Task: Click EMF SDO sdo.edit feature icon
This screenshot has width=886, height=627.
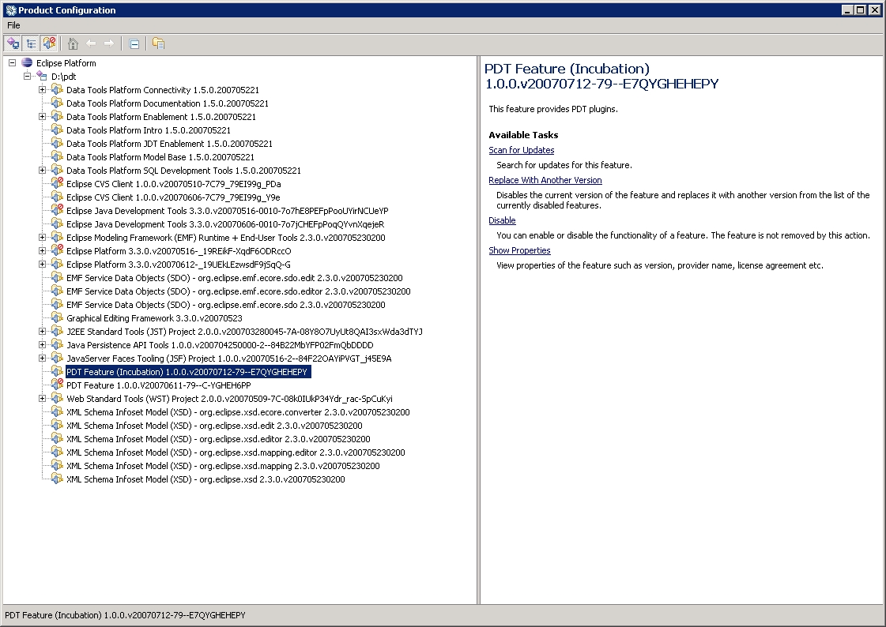Action: (x=57, y=278)
